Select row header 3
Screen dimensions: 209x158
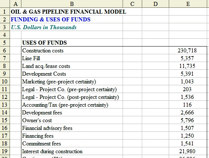click(x=5, y=27)
